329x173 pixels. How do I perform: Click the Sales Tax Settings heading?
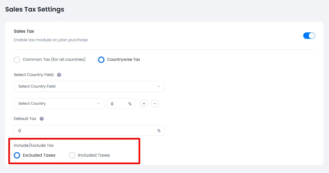click(35, 9)
